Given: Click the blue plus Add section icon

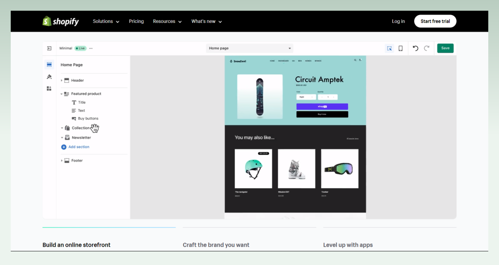Looking at the screenshot, I should tap(64, 147).
